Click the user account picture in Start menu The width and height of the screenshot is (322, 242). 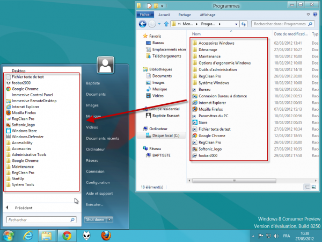pos(105,65)
